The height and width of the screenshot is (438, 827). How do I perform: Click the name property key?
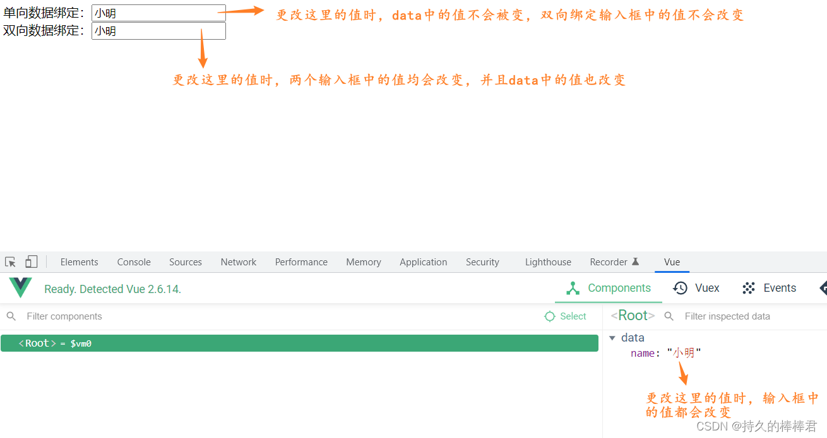pos(643,353)
